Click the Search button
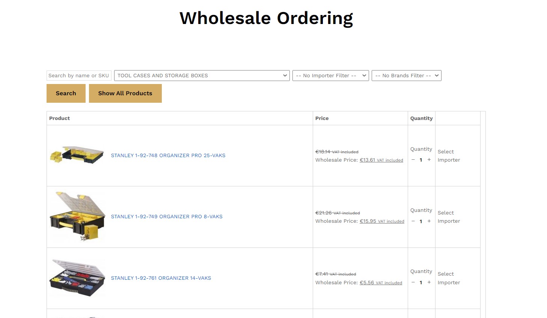Screen dimensions: 547x318 66,93
